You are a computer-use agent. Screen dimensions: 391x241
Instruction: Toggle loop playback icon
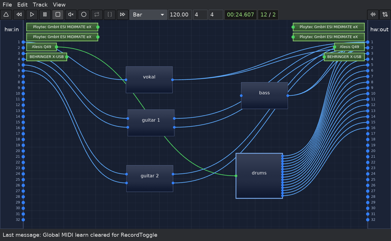(x=97, y=14)
